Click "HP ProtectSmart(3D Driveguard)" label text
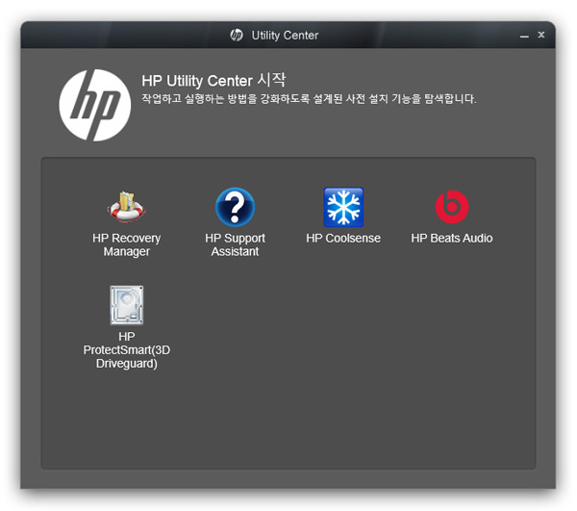 tap(126, 350)
